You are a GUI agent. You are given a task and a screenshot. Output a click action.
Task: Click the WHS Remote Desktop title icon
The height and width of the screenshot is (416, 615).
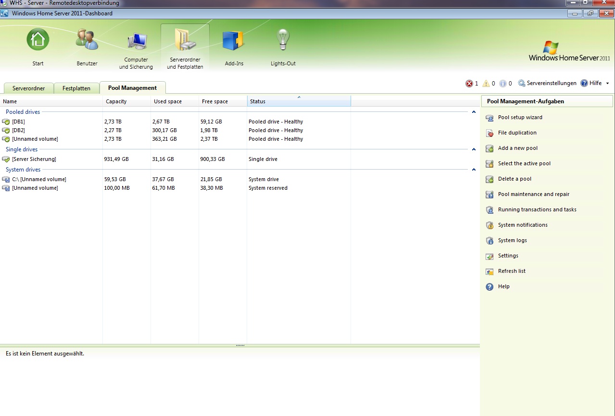[4, 3]
